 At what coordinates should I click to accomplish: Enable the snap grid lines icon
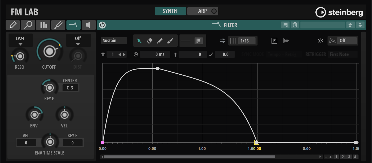233,41
